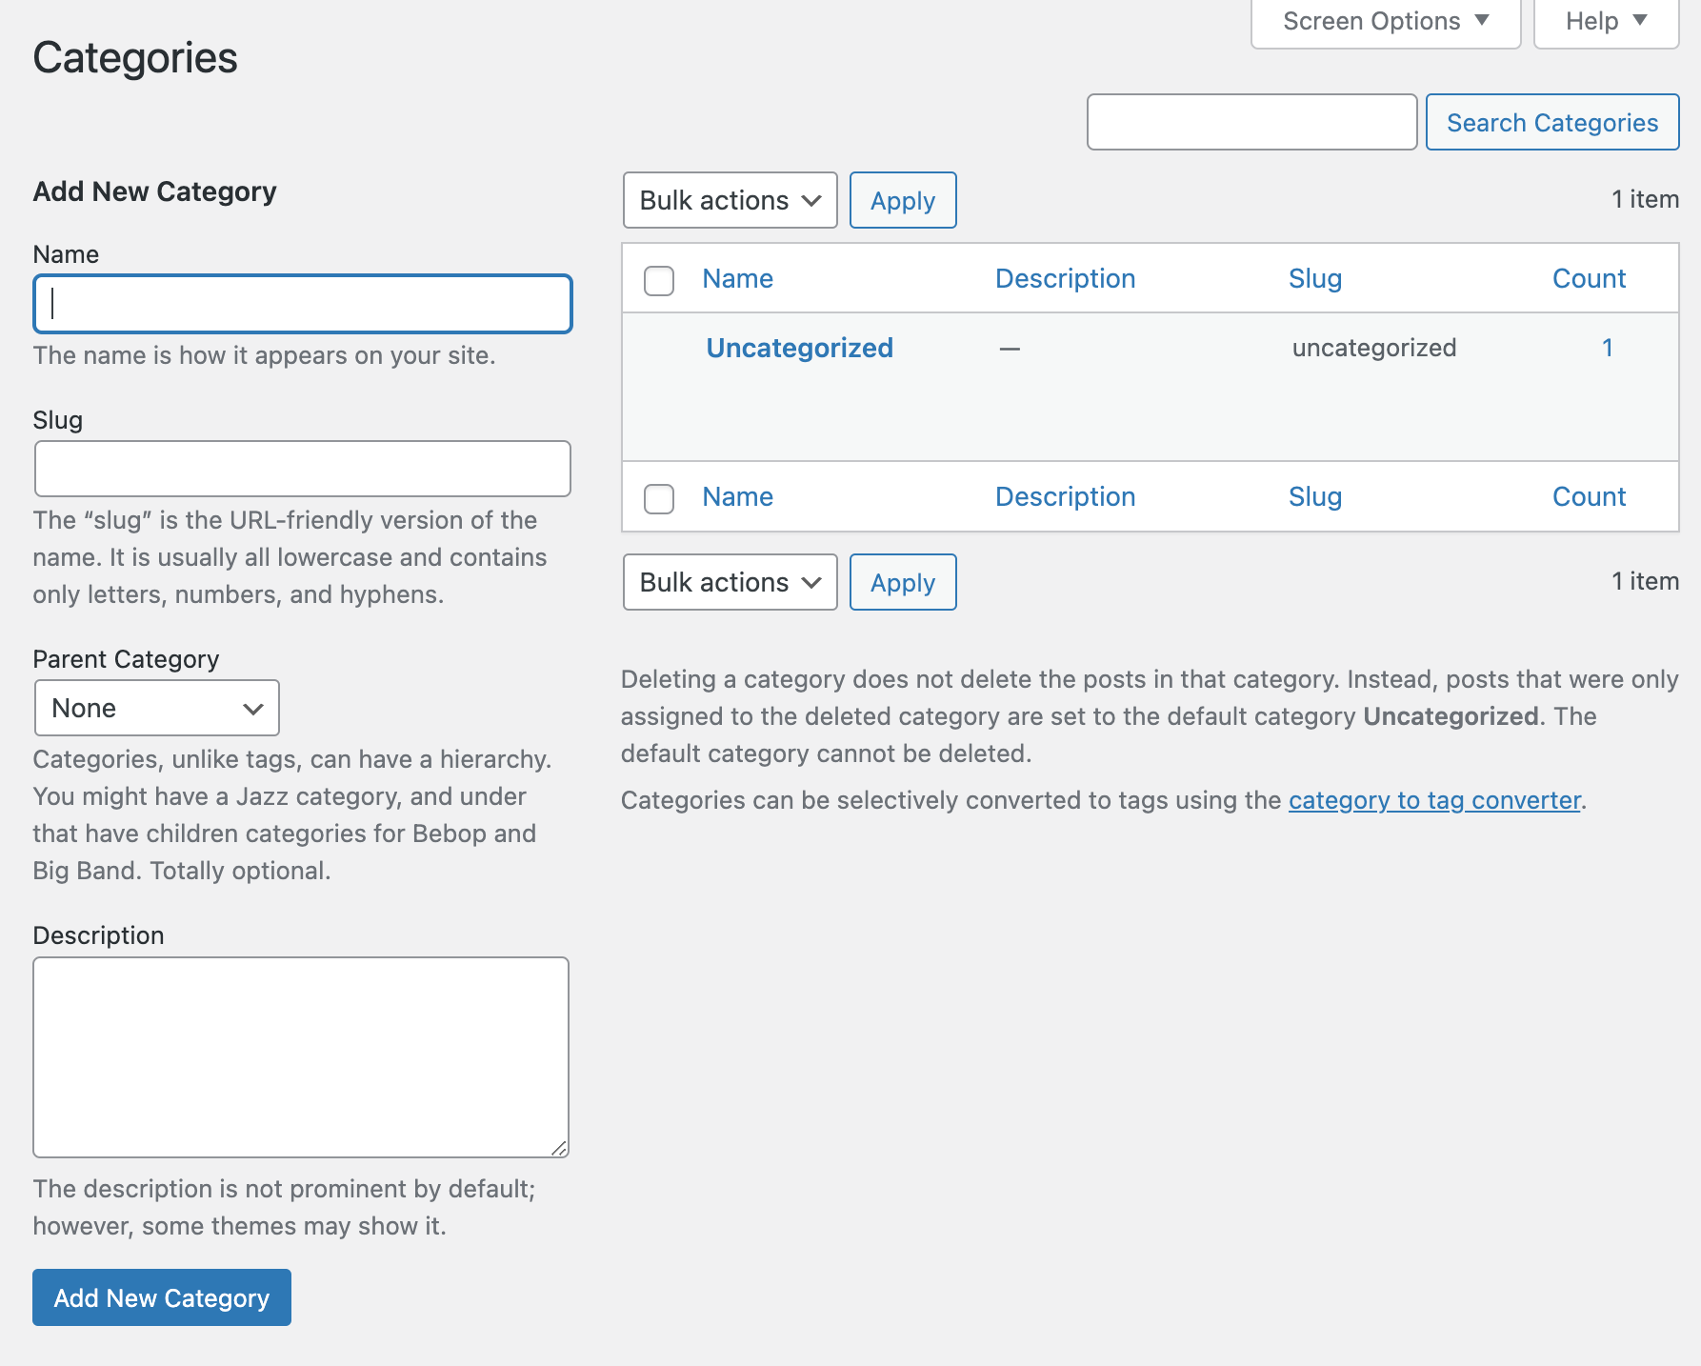
Task: Sort by Count in the table header
Action: tap(1589, 278)
